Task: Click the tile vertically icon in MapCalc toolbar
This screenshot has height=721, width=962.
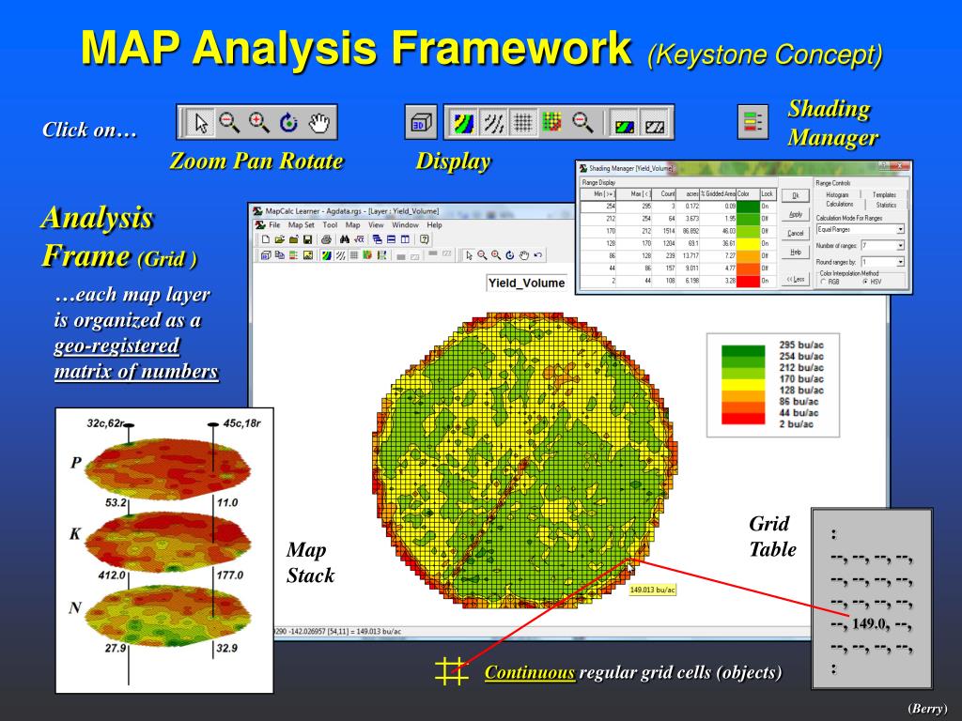Action: pos(405,239)
